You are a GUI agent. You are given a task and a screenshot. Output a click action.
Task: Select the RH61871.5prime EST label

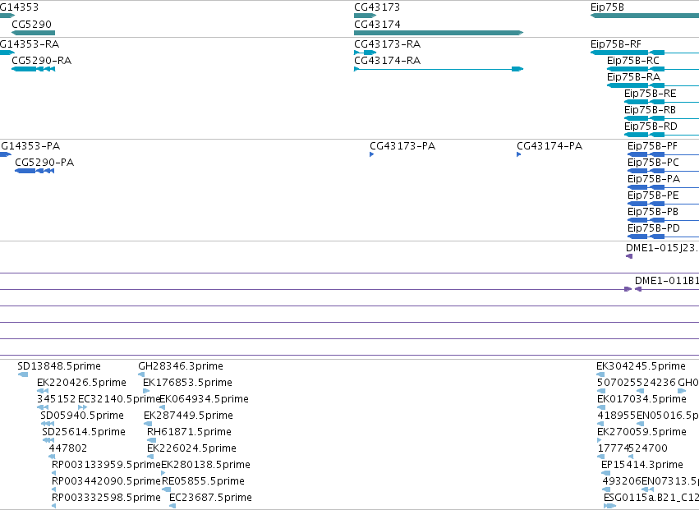190,432
